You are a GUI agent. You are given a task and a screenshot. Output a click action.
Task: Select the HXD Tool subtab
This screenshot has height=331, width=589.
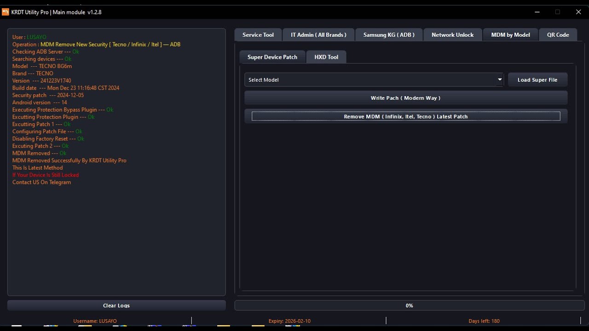click(326, 57)
